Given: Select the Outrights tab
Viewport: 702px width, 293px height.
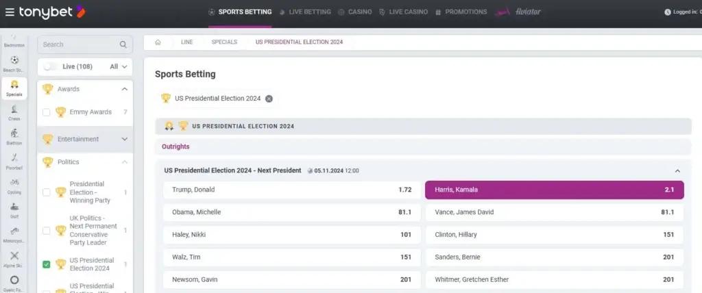Looking at the screenshot, I should tap(175, 146).
